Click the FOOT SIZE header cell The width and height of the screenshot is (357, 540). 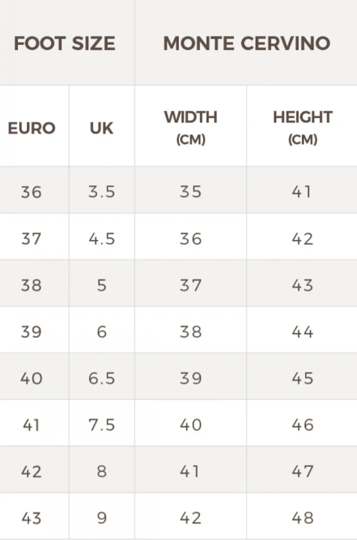pyautogui.click(x=67, y=42)
